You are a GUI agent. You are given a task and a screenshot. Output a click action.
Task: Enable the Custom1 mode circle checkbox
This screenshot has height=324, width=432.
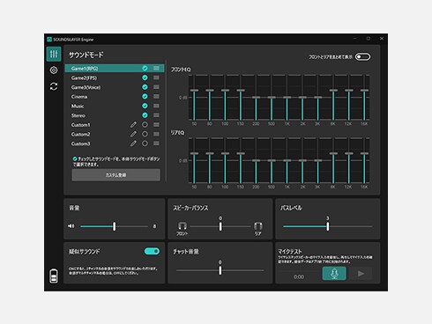(145, 124)
